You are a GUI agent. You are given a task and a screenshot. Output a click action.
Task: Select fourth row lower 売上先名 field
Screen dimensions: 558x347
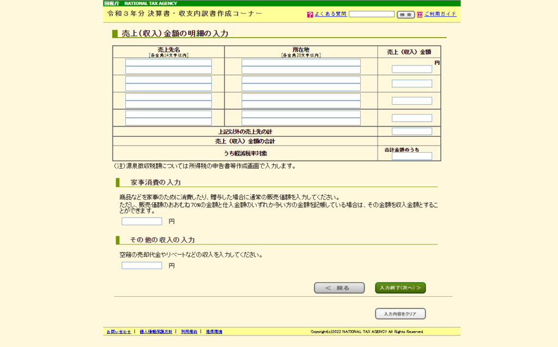pyautogui.click(x=168, y=122)
